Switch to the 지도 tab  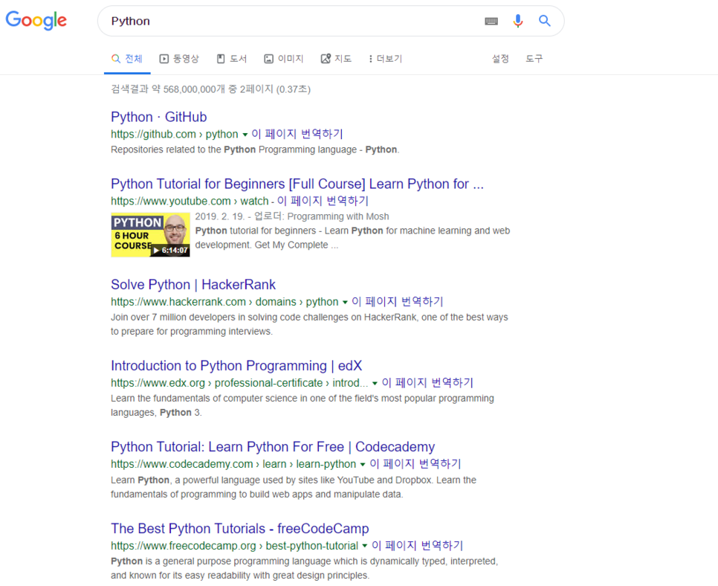pos(336,59)
